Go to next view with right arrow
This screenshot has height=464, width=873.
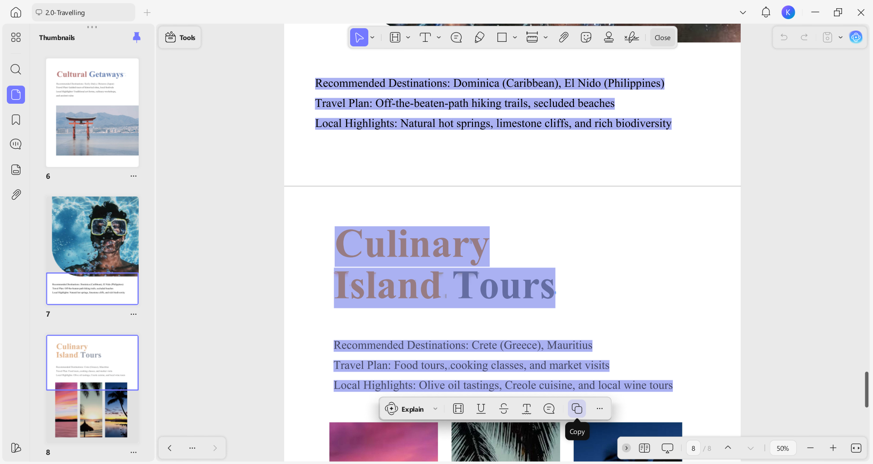coord(215,448)
